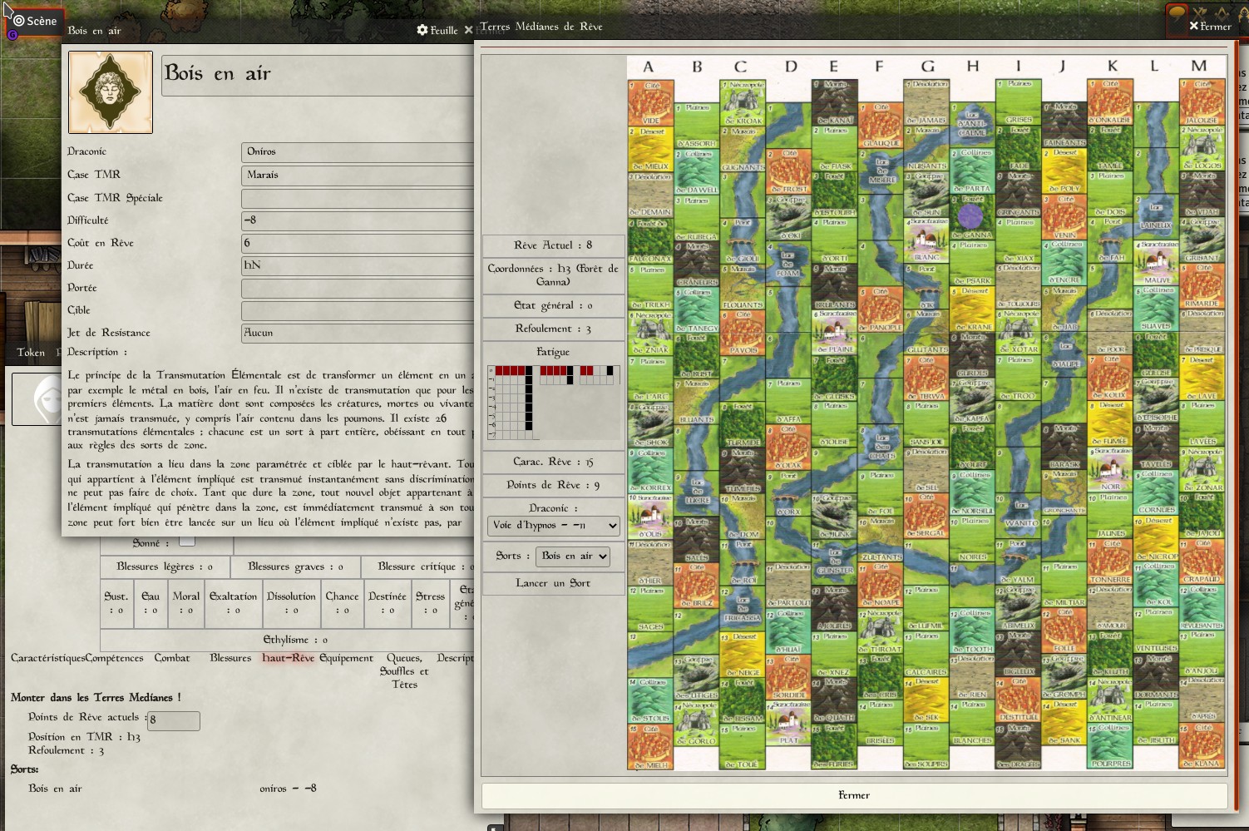Click the Cité Crapaud map tile
This screenshot has height=831, width=1249.
[1202, 561]
